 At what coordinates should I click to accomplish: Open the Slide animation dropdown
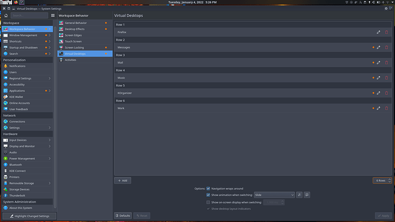(x=274, y=195)
